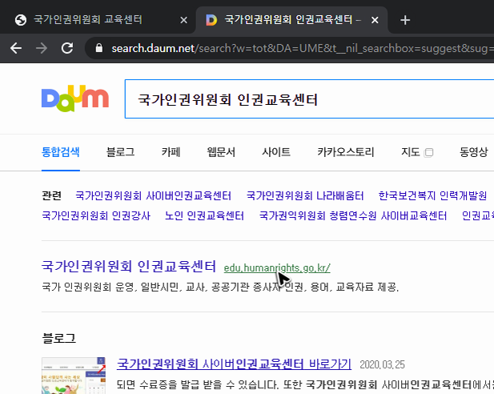Click the 블로그 section heading

point(59,339)
